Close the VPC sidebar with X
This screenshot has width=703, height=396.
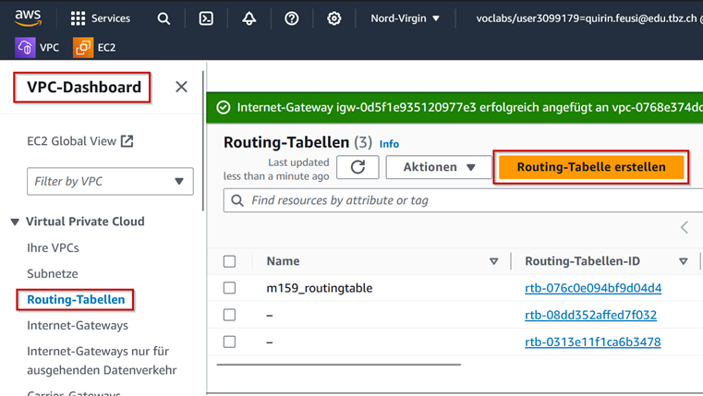click(181, 87)
